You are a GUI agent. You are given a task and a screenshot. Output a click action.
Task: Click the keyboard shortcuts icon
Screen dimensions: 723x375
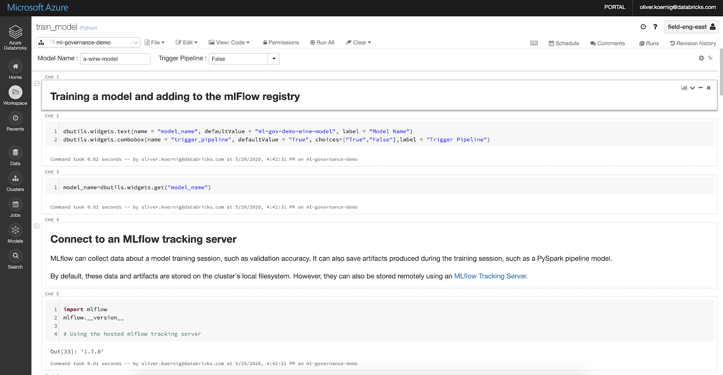(x=534, y=43)
